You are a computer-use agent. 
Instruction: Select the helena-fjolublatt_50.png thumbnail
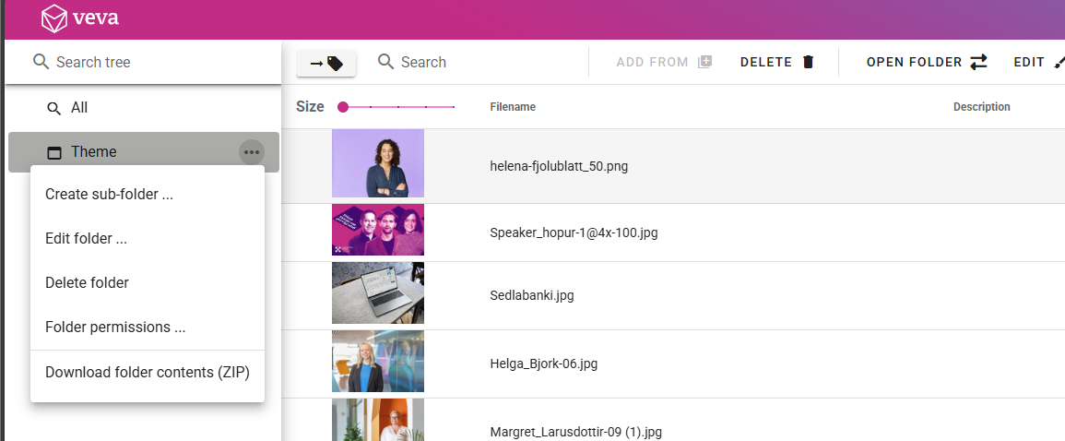[x=377, y=163]
